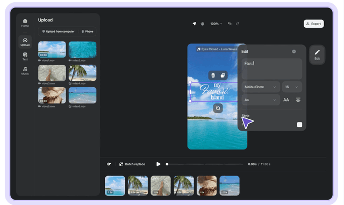344x205 pixels.
Task: Select video1.mov thumbnail
Action: click(x=52, y=50)
